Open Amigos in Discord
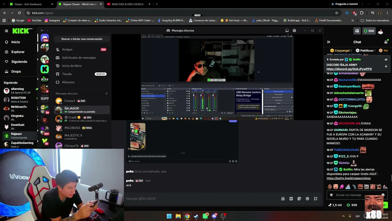The image size is (392, 221). (81, 49)
